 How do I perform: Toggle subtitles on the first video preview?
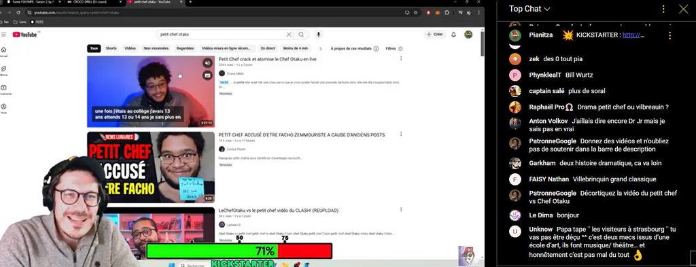point(207,75)
